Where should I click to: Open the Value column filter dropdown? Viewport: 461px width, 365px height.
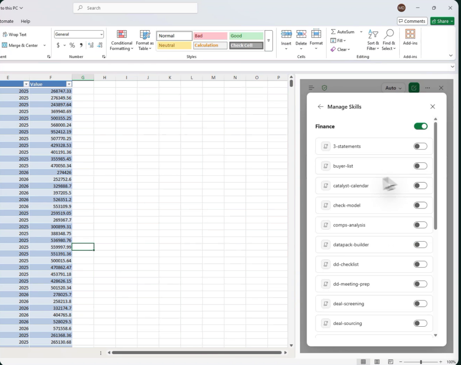coord(69,84)
